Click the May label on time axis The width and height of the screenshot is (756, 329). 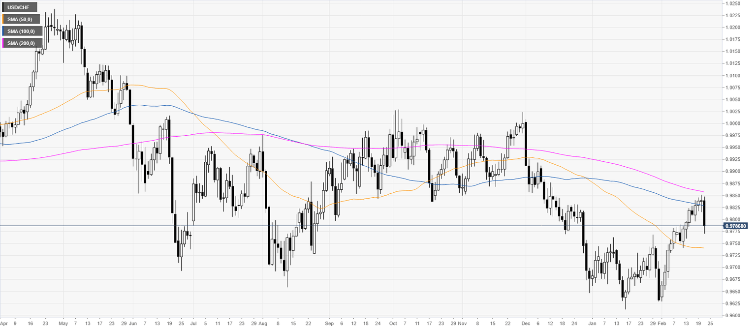tap(63, 324)
